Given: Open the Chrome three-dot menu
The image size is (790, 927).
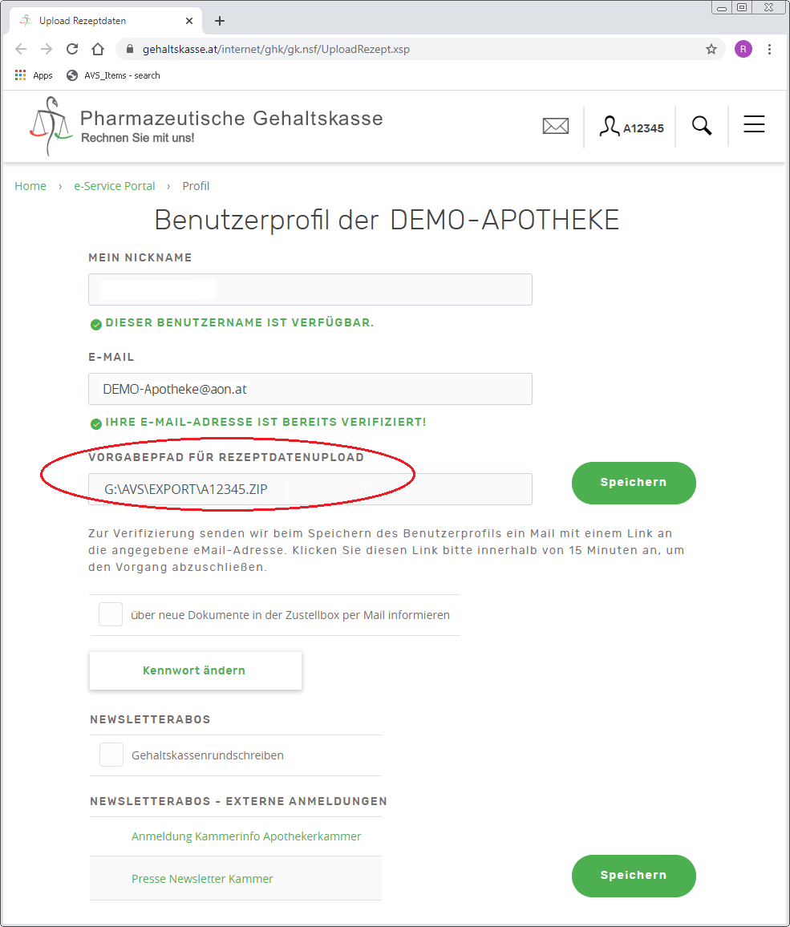Looking at the screenshot, I should (769, 49).
